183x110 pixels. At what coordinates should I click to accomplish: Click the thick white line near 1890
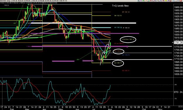pyautogui.click(x=83, y=23)
